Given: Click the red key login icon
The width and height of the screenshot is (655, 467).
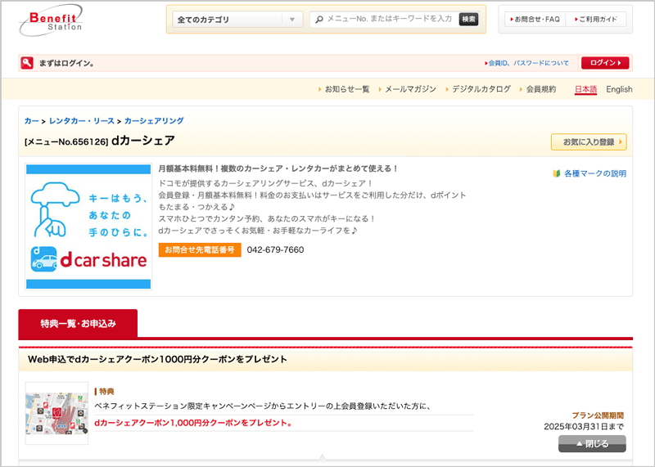Looking at the screenshot, I should 27,63.
